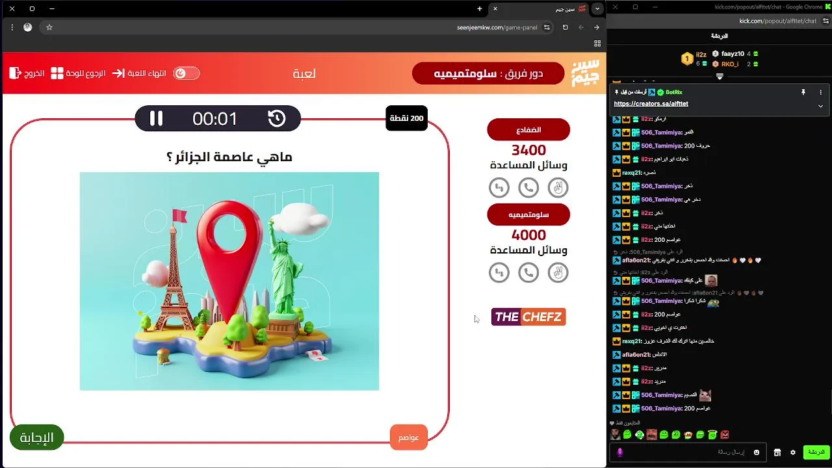Image resolution: width=832 pixels, height=468 pixels.
Task: Bookmark this page with the star icon
Action: (x=49, y=27)
